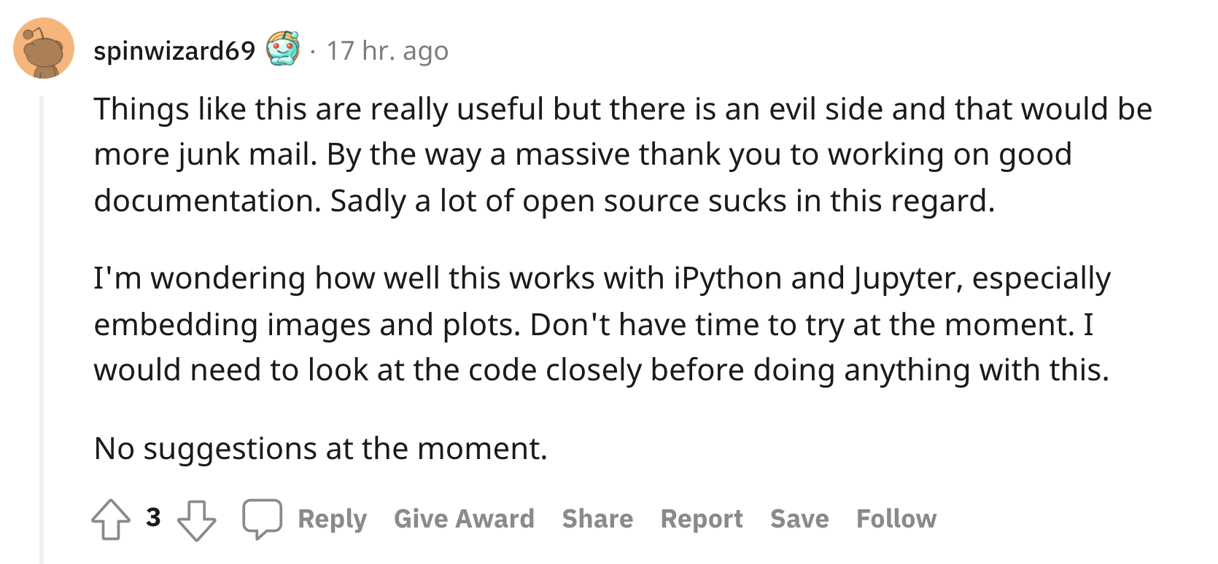Follow this comment thread
The width and height of the screenshot is (1218, 564).
pos(897,519)
